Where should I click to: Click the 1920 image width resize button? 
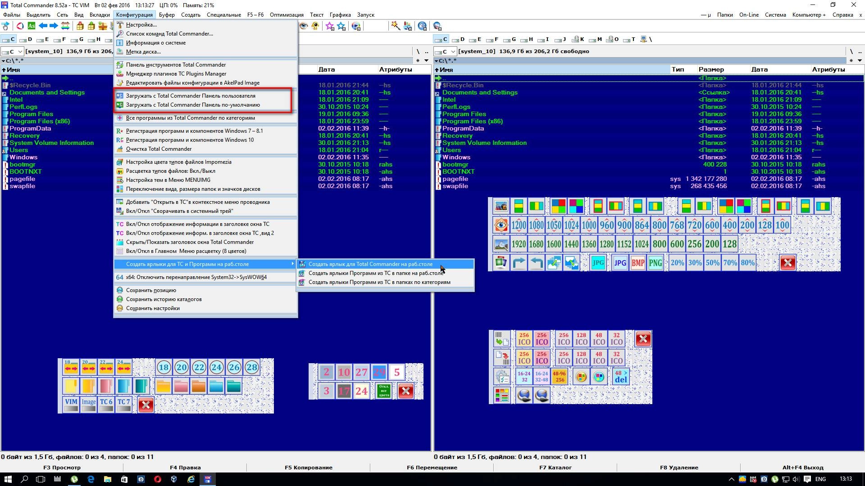click(x=519, y=244)
